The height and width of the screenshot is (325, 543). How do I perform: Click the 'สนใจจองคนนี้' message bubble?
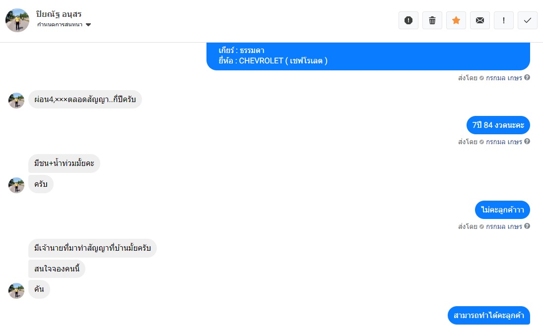[x=57, y=269]
